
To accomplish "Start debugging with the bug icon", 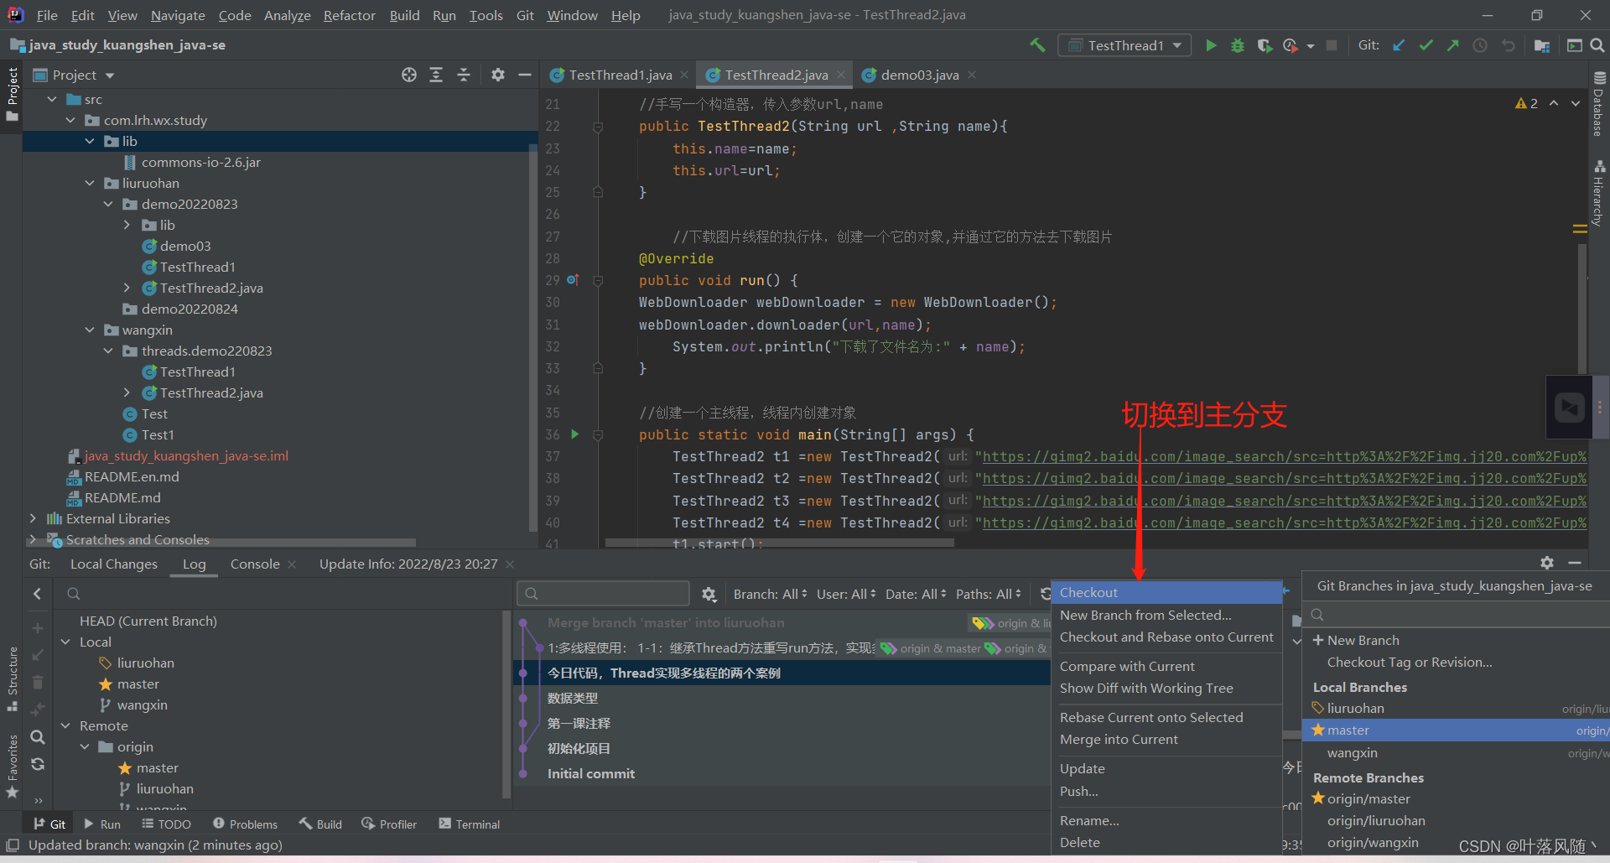I will tap(1238, 45).
